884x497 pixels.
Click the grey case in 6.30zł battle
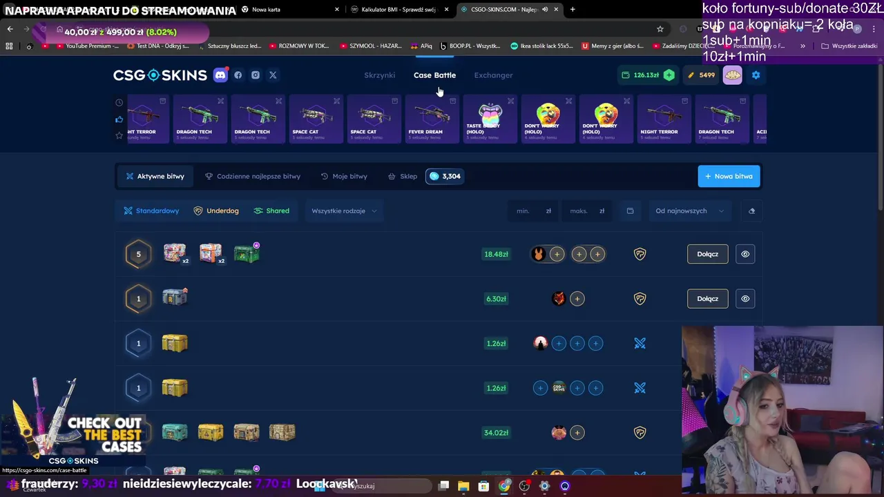click(175, 298)
